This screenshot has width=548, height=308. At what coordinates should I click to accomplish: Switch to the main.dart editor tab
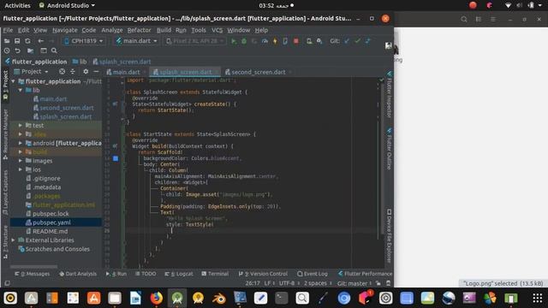click(126, 72)
